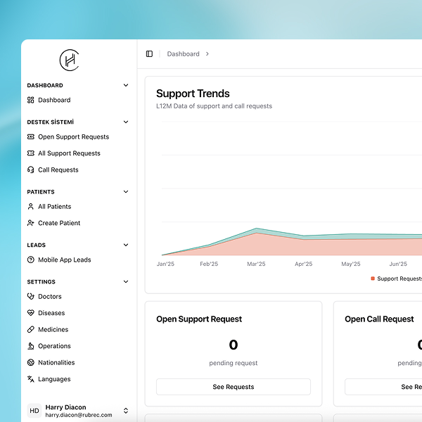
Task: Collapse the SETTINGS section chevron
Action: pos(126,281)
